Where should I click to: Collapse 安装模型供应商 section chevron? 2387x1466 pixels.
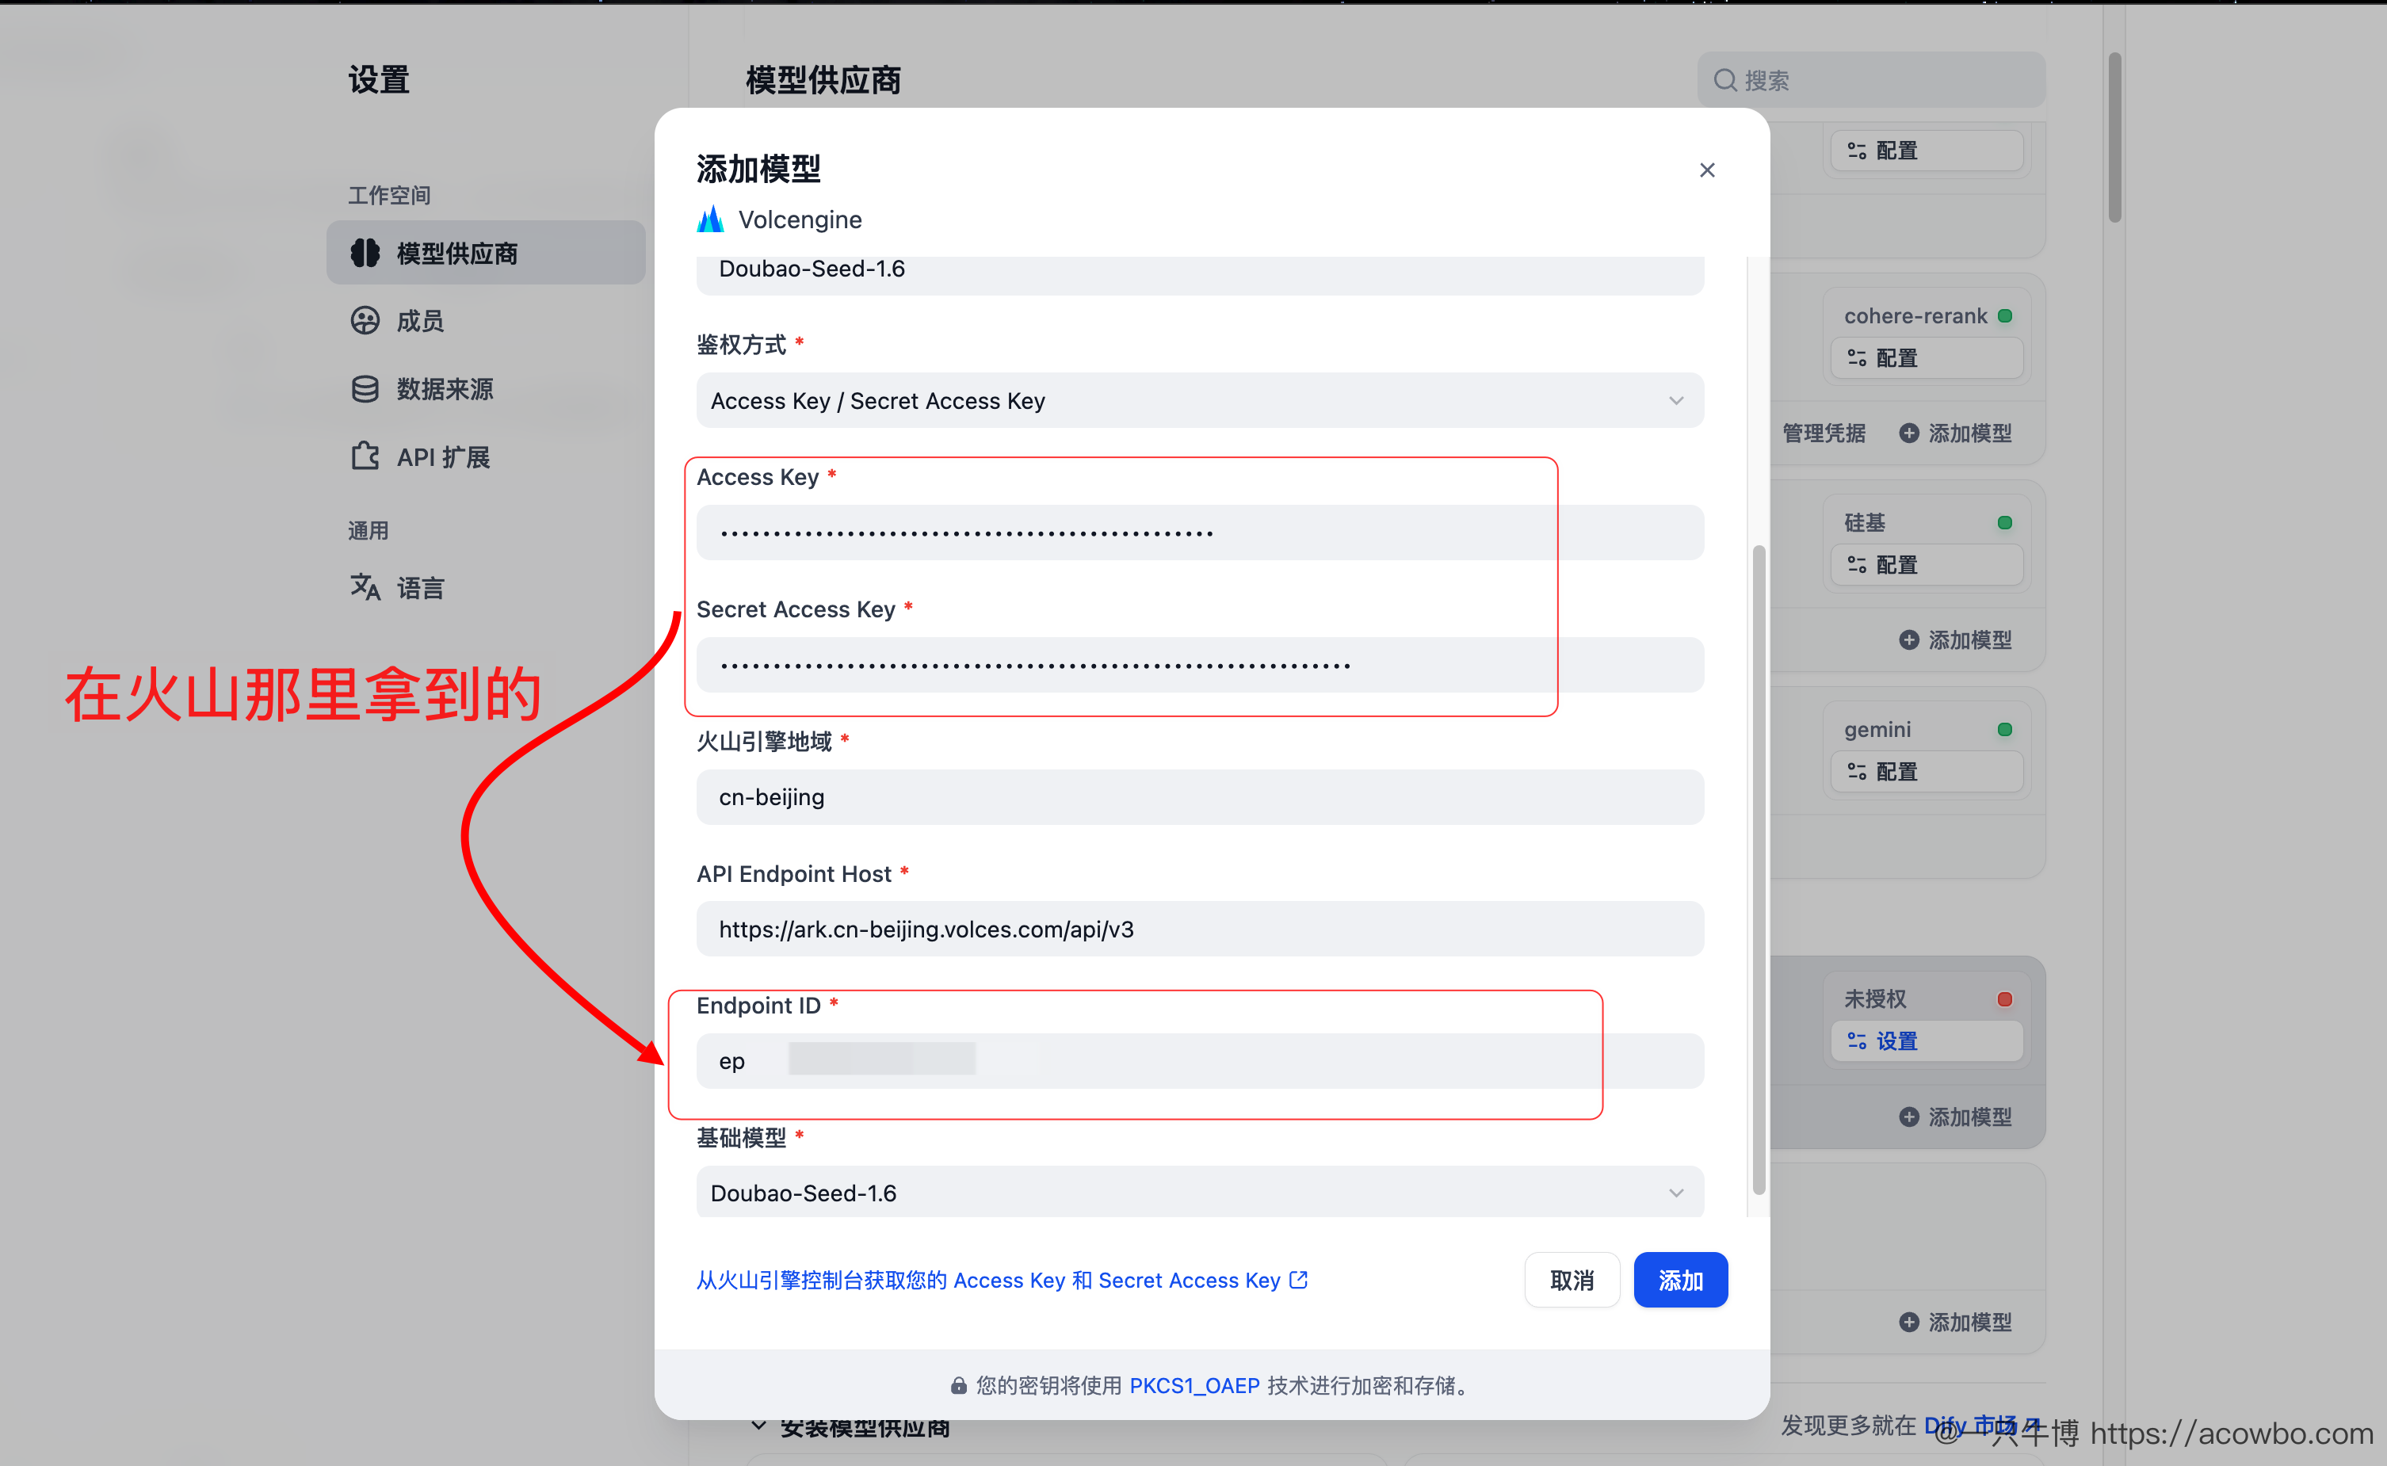tap(759, 1426)
